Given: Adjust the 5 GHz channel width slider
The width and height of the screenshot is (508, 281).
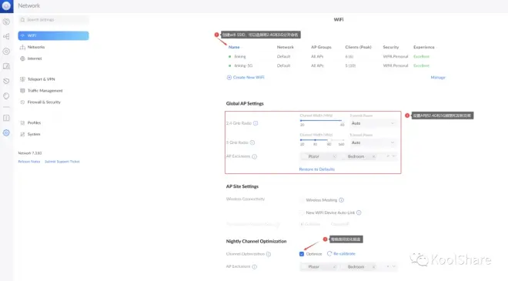Looking at the screenshot, I should pos(322,140).
